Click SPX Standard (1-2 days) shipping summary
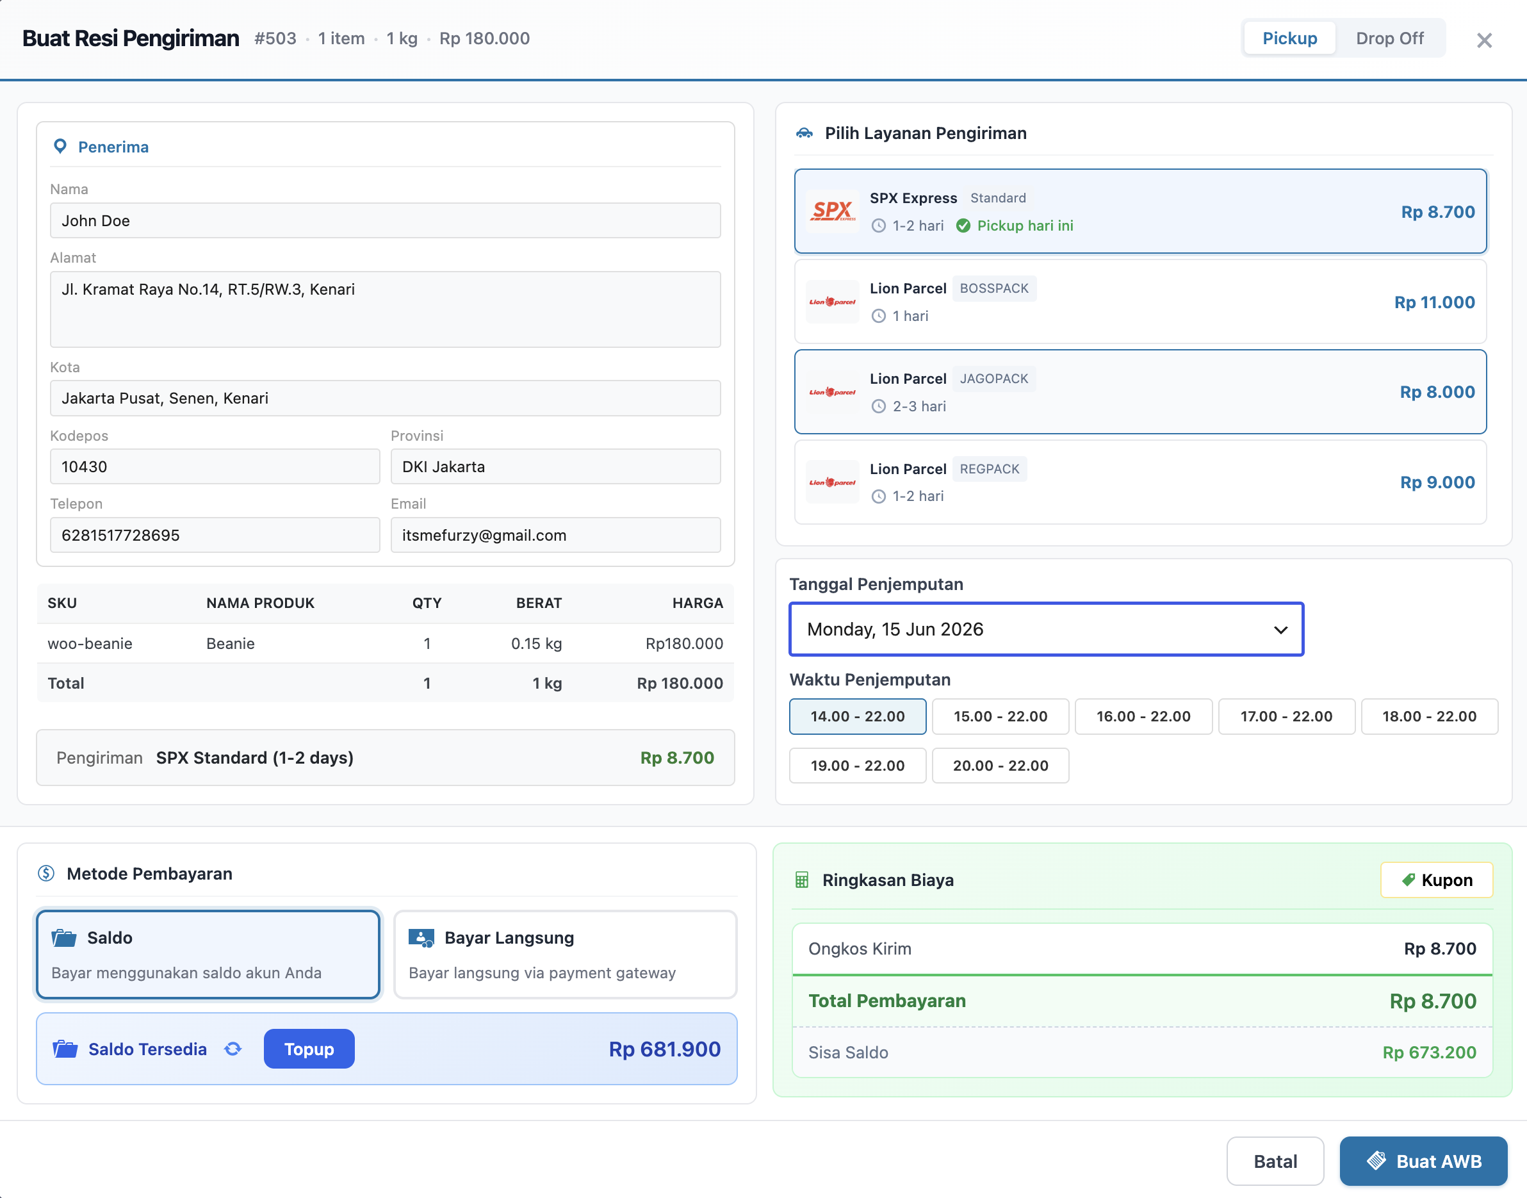Image resolution: width=1527 pixels, height=1198 pixels. (x=254, y=757)
